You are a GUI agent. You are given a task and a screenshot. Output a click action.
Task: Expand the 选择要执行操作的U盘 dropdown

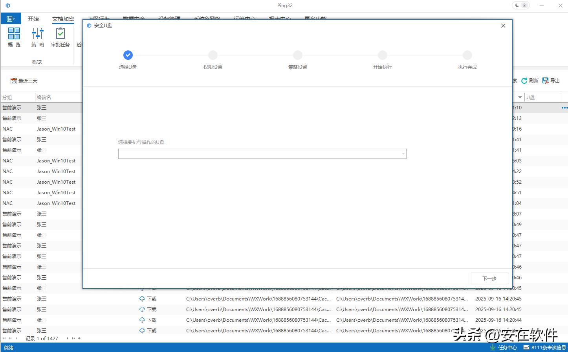pyautogui.click(x=403, y=154)
